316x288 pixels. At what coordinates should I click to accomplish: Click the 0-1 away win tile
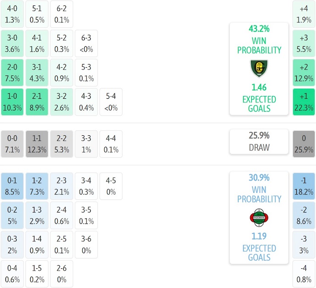12,186
